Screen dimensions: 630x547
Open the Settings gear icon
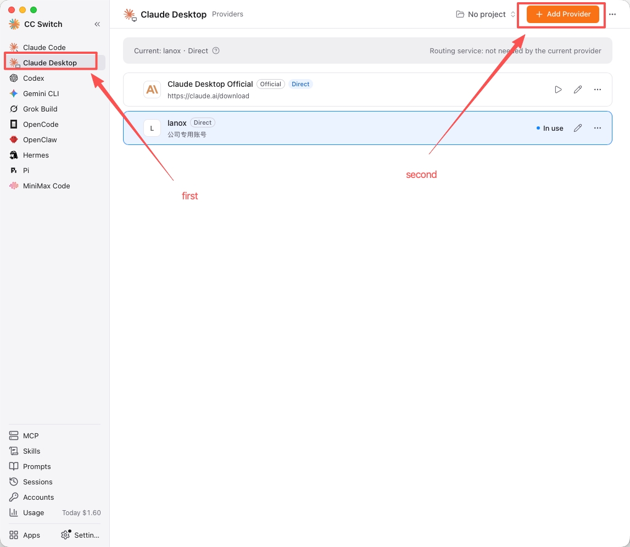pyautogui.click(x=65, y=535)
